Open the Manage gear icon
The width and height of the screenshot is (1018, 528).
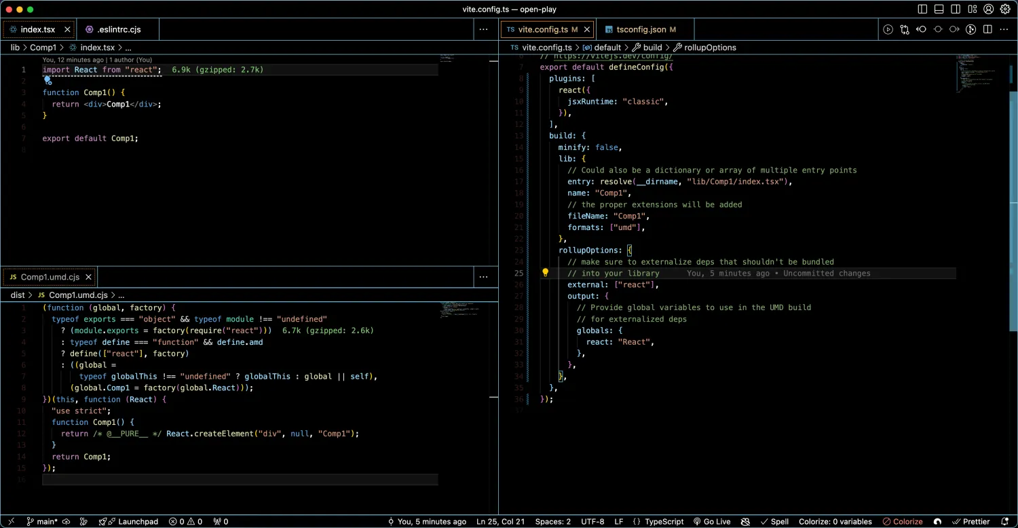1005,10
